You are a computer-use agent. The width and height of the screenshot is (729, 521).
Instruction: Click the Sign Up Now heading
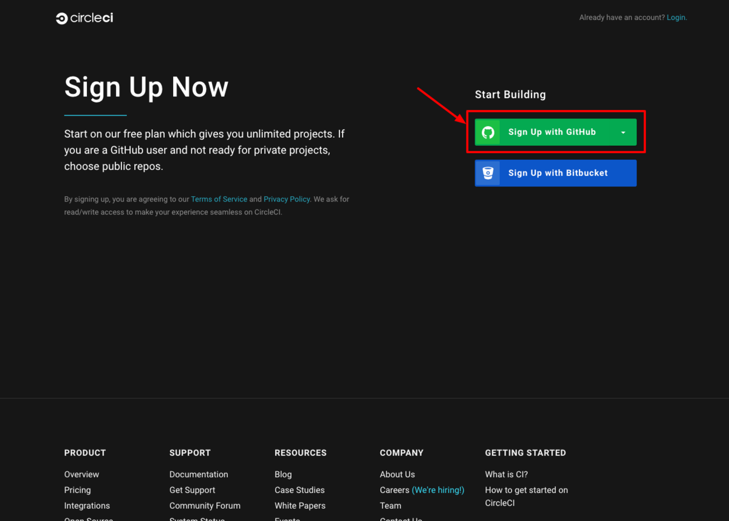click(146, 87)
